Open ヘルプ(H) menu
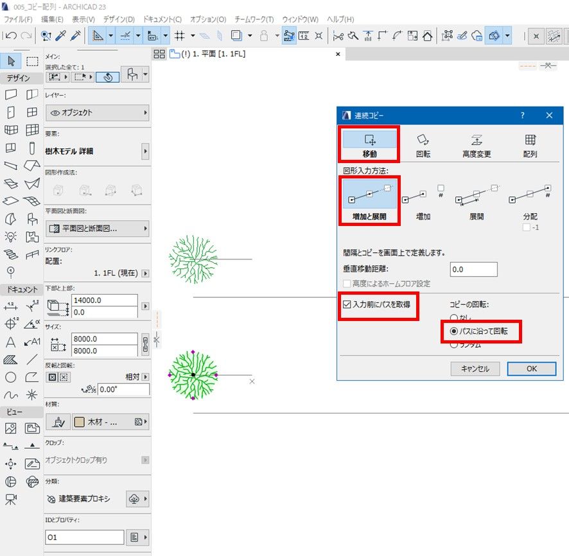This screenshot has height=556, width=569. click(340, 19)
